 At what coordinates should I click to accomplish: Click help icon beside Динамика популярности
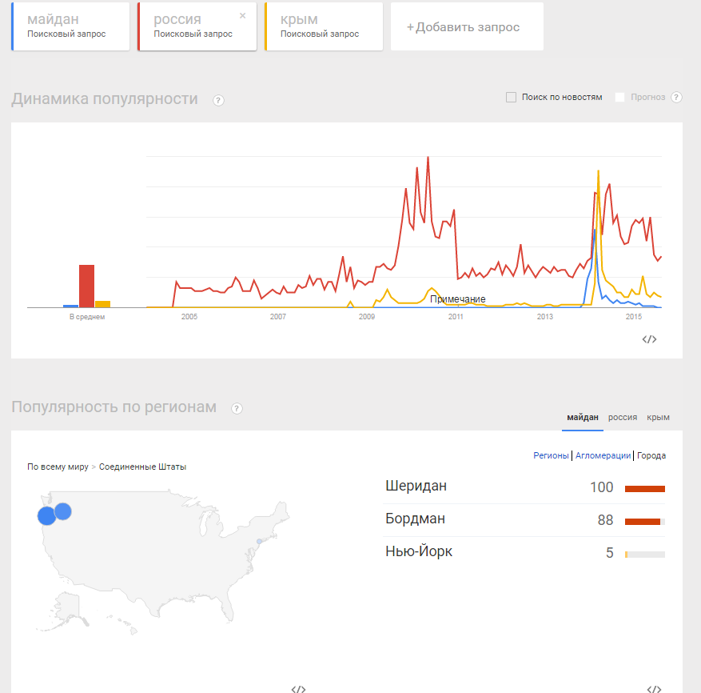coord(218,100)
